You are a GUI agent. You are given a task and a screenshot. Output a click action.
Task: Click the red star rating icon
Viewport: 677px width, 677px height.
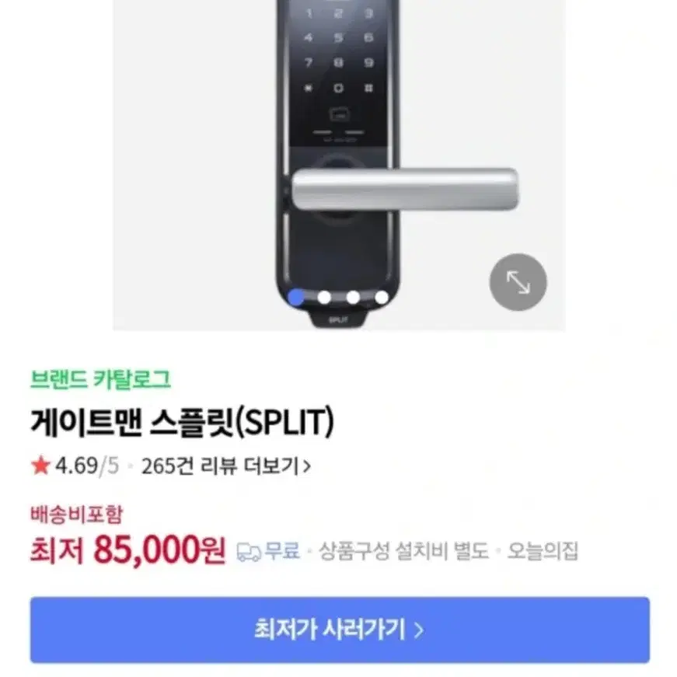point(40,466)
